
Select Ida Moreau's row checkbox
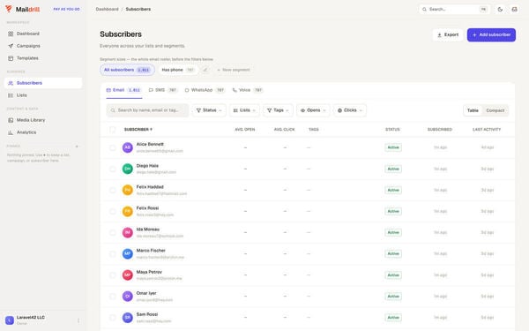[112, 233]
